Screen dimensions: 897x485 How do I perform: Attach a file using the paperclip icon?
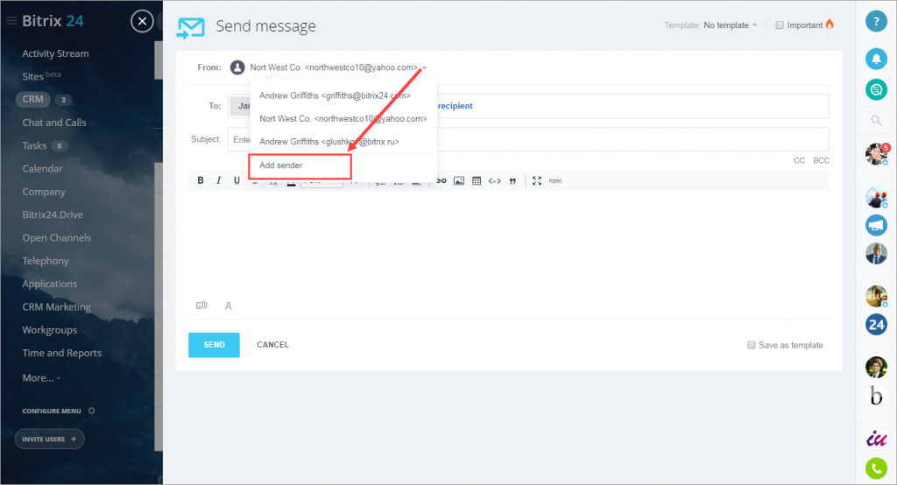point(201,306)
